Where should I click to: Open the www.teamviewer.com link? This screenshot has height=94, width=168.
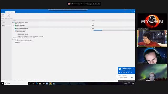[x=130, y=81]
